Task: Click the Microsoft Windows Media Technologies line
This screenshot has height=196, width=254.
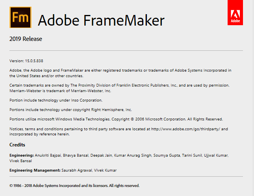Action: coord(116,119)
